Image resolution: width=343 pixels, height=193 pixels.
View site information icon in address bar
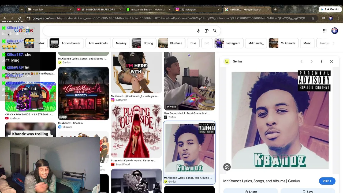pyautogui.click(x=28, y=18)
